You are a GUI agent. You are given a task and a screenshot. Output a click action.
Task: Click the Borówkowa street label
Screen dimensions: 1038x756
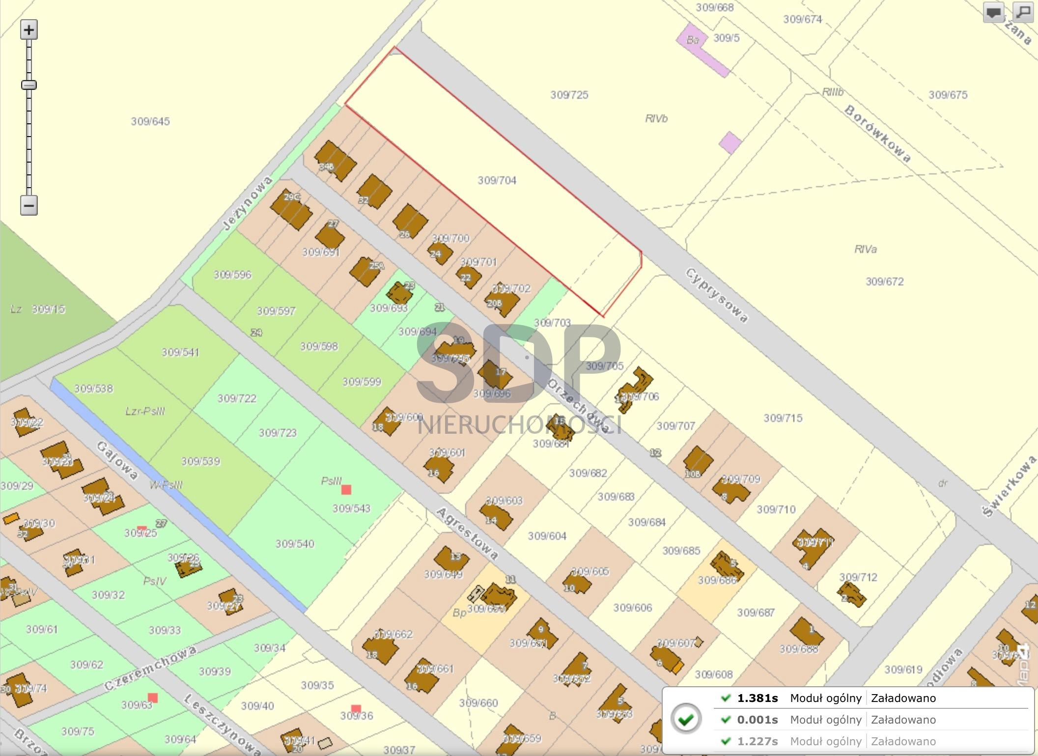[x=877, y=133]
